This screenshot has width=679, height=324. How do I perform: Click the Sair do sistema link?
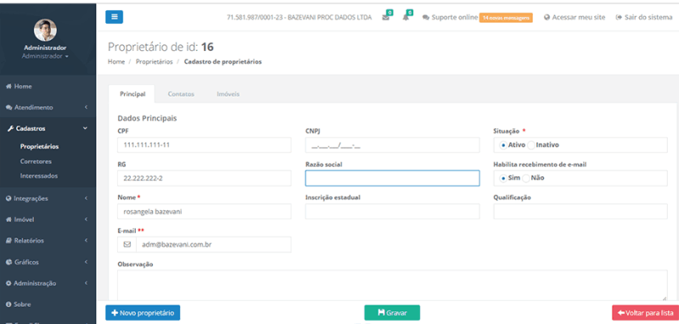pos(648,18)
